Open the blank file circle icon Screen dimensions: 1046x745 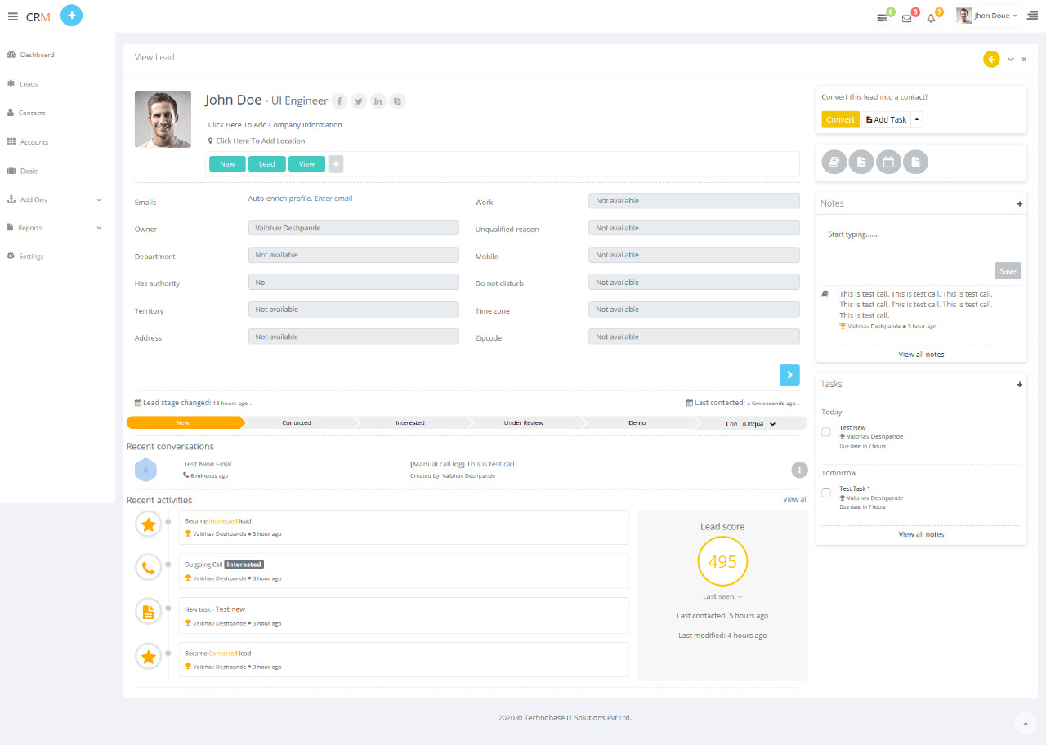click(915, 163)
